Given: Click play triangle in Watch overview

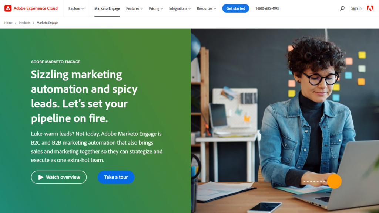Looking at the screenshot, I should click(41, 177).
